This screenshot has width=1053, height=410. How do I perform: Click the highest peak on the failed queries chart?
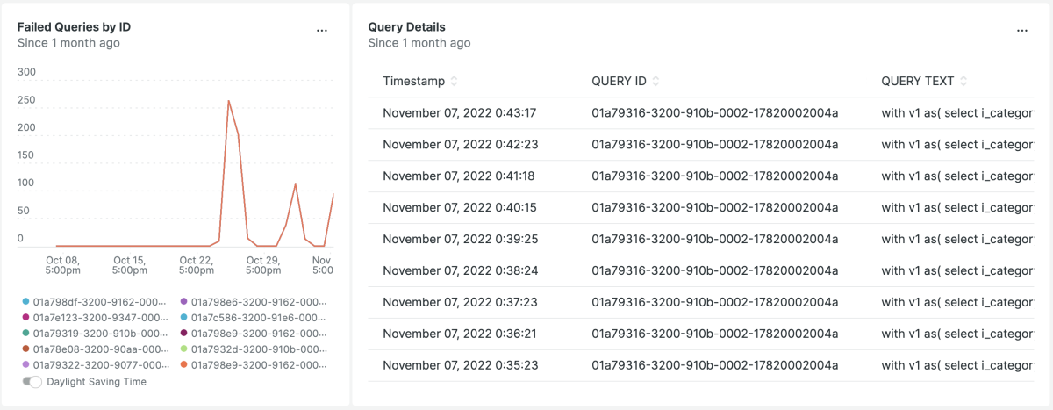pyautogui.click(x=229, y=101)
